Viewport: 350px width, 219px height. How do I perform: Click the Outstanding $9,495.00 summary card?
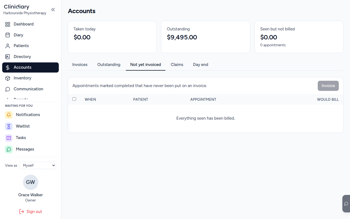click(x=206, y=37)
